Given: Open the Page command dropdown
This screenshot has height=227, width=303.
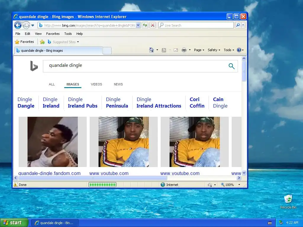Looking at the screenshot, I should coord(199,50).
